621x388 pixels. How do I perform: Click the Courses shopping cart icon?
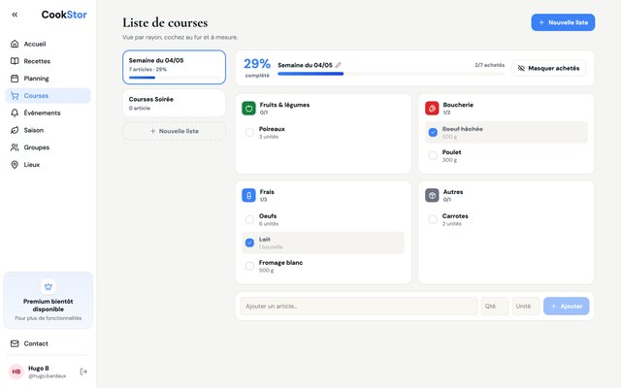click(x=15, y=96)
